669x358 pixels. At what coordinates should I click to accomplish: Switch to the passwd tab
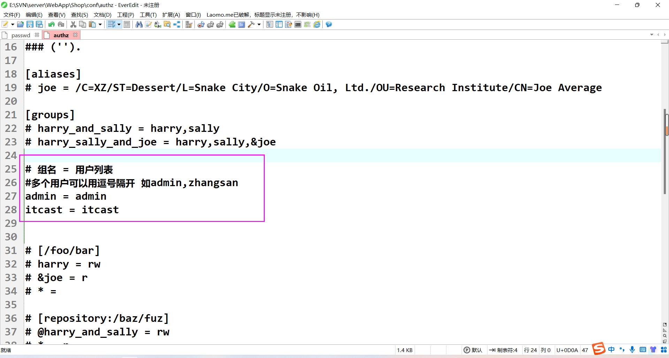tap(21, 35)
